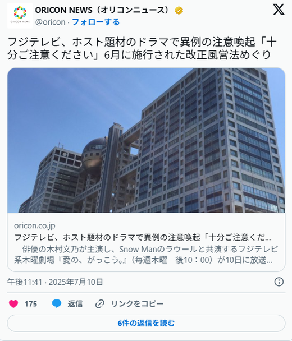The image size is (292, 341).
Task: Click the blue reply bubble icon
Action: [57, 303]
